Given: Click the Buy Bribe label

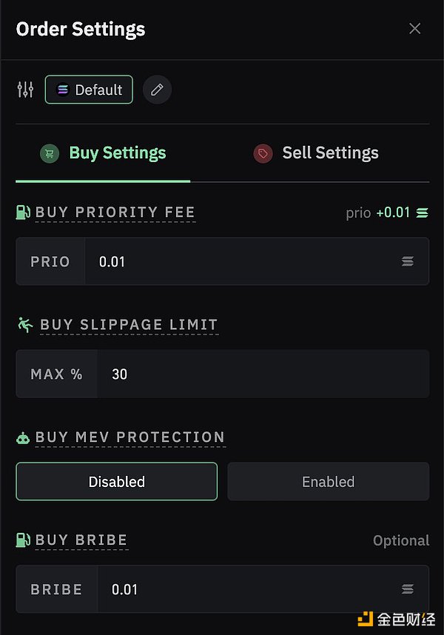Looking at the screenshot, I should (x=81, y=540).
